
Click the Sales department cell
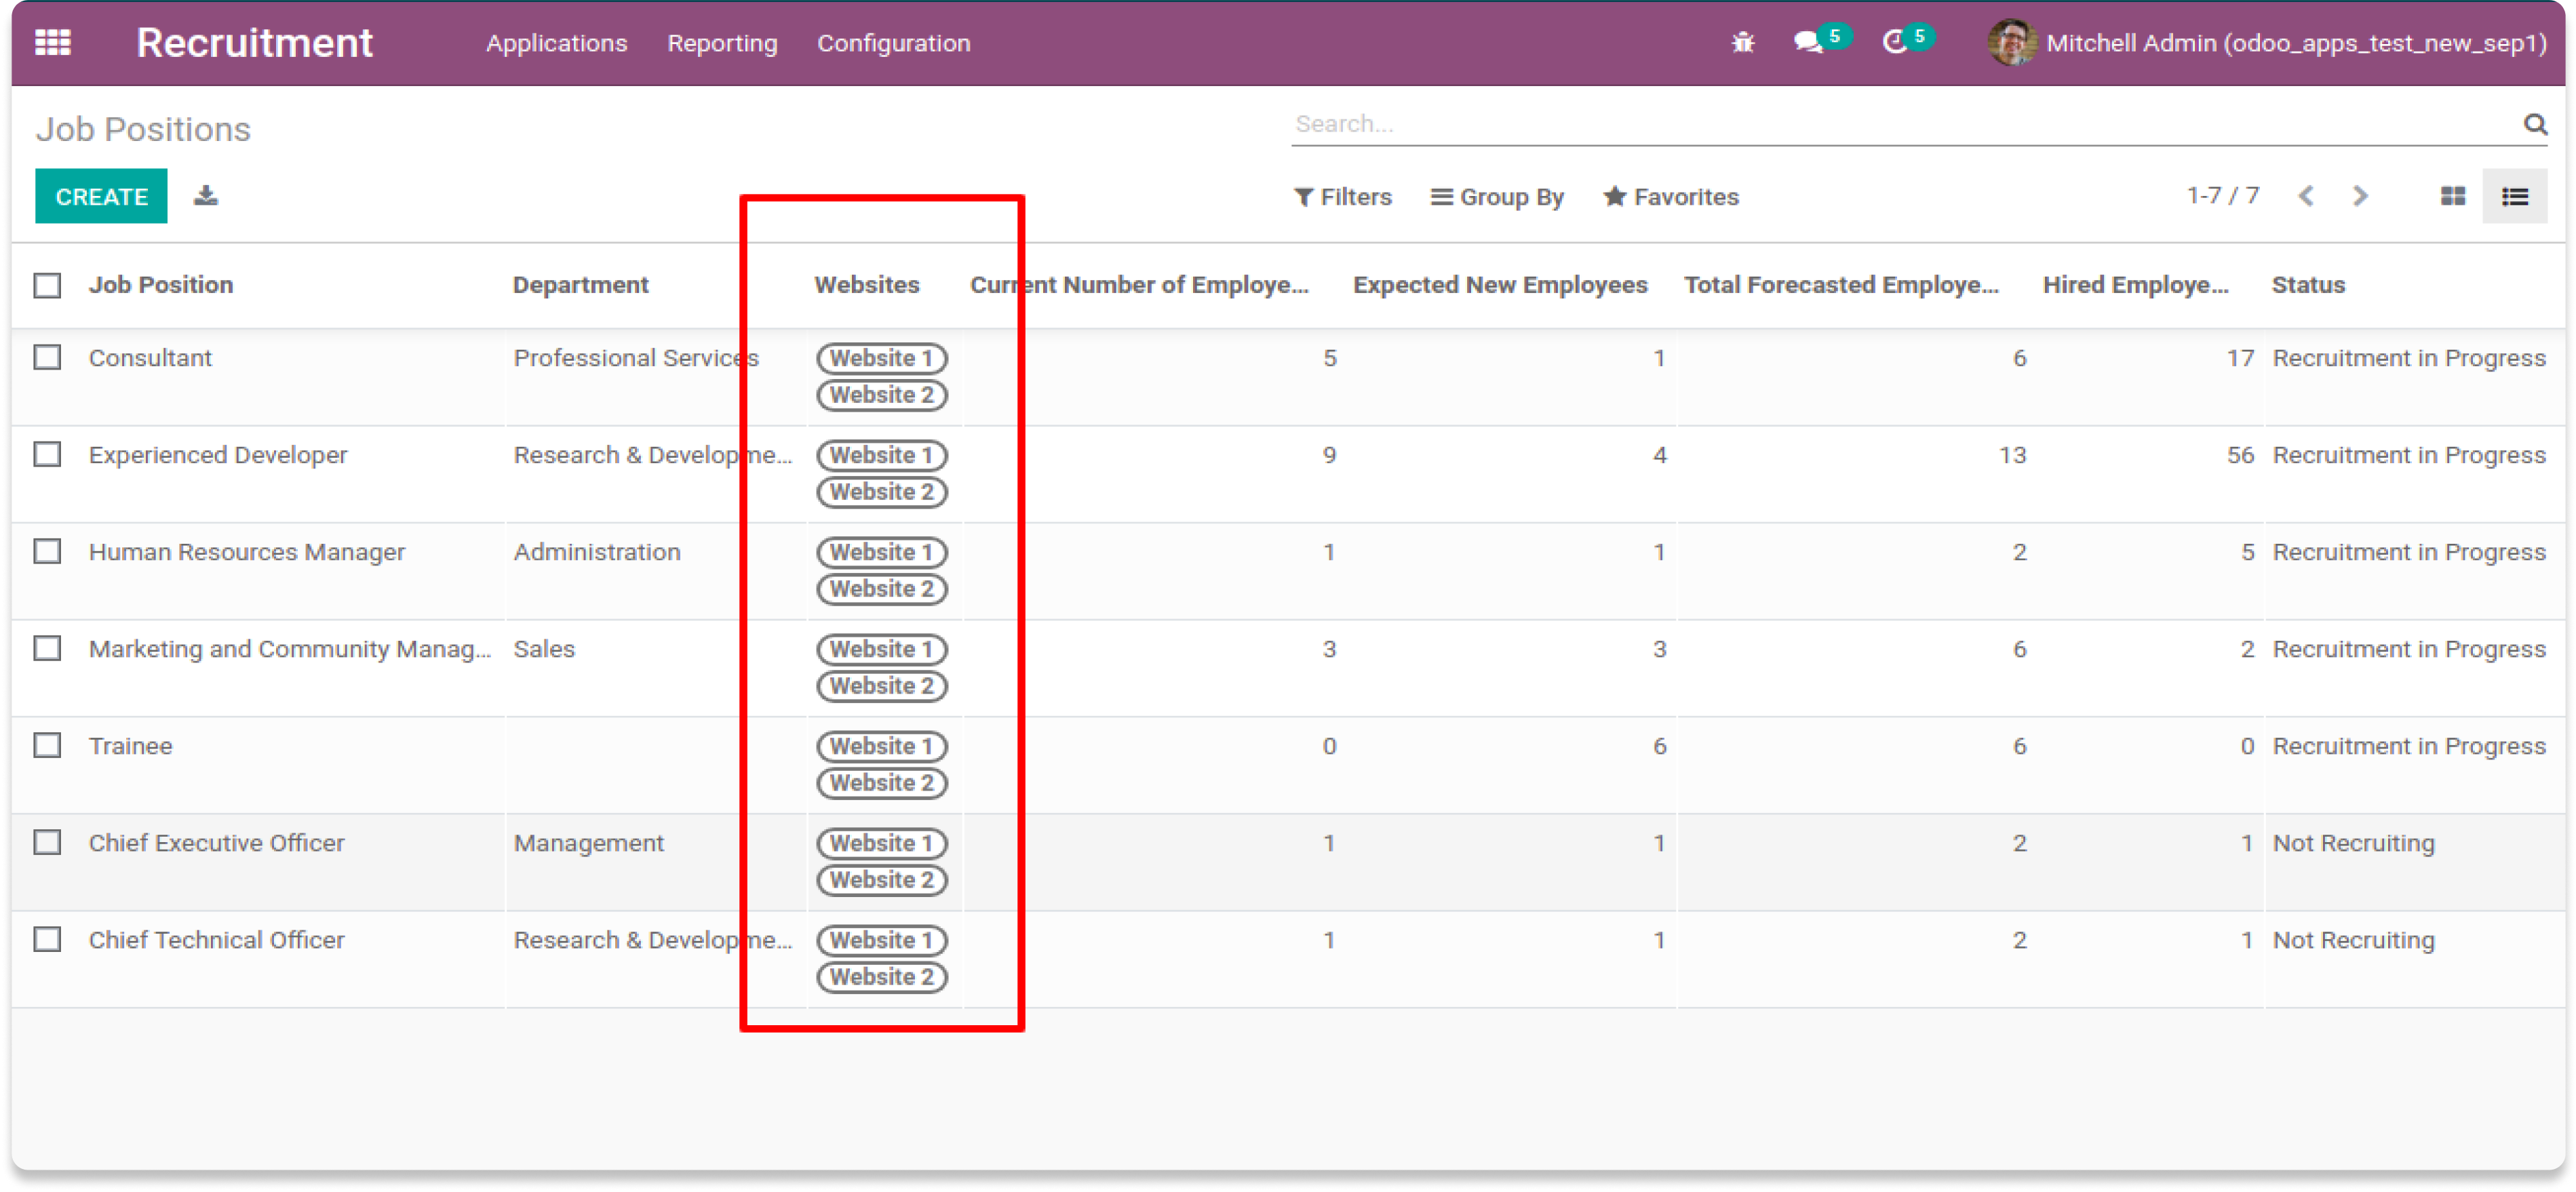(x=544, y=649)
